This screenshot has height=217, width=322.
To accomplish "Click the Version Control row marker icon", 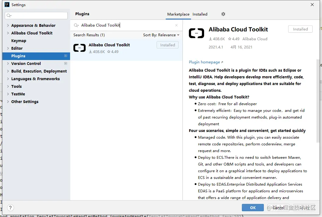I will 66,63.
